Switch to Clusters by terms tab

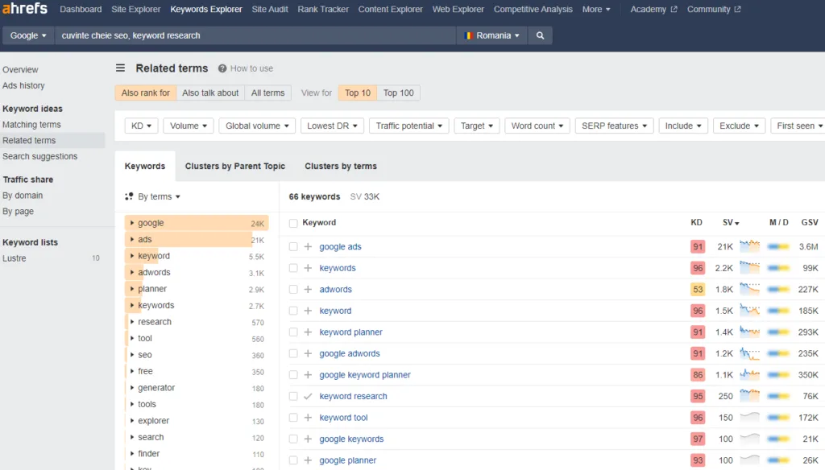(341, 166)
